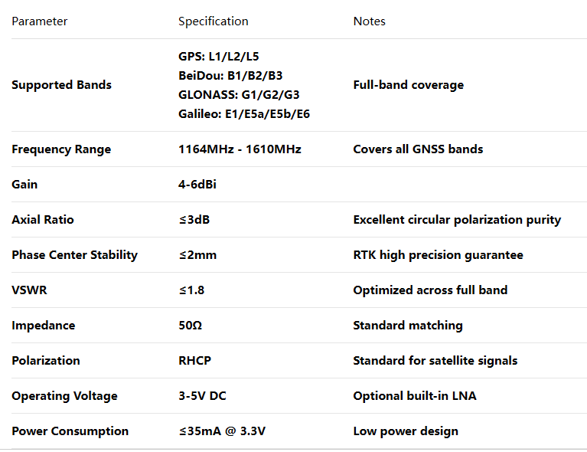Click the Notes column header
587x452 pixels.
(x=369, y=21)
